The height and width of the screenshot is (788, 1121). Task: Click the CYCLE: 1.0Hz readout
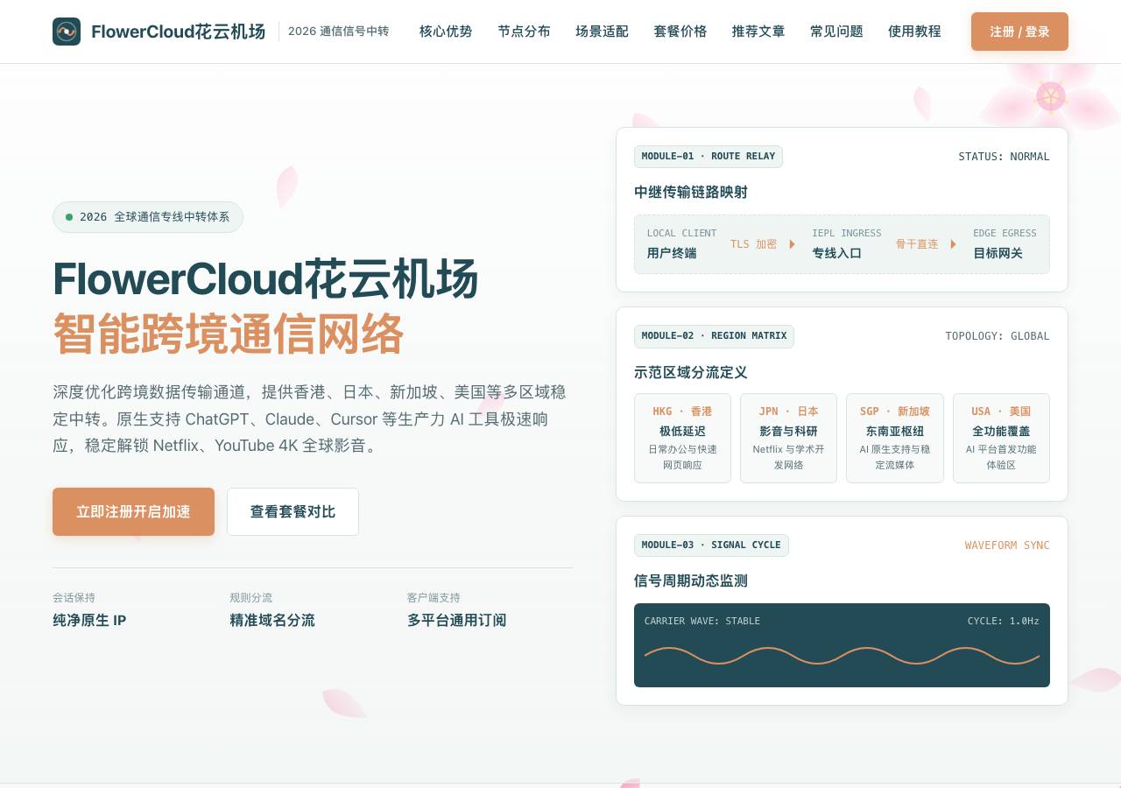pyautogui.click(x=1004, y=622)
